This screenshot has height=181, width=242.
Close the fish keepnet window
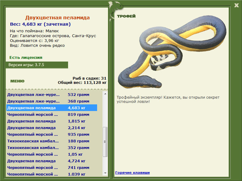tap(236, 5)
